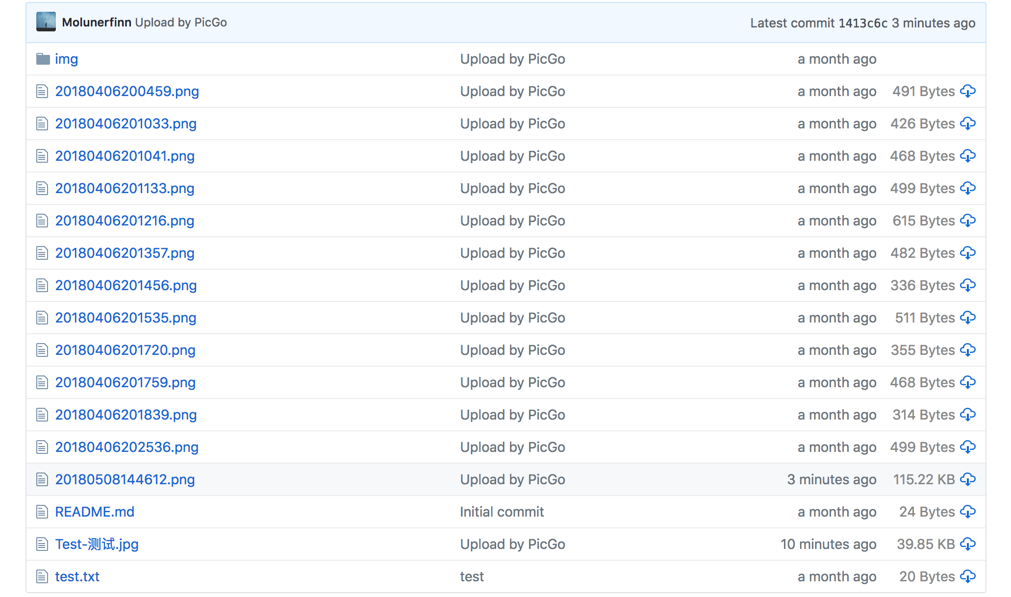Open Test-测试.jpg file
Image resolution: width=1011 pixels, height=597 pixels.
[97, 544]
